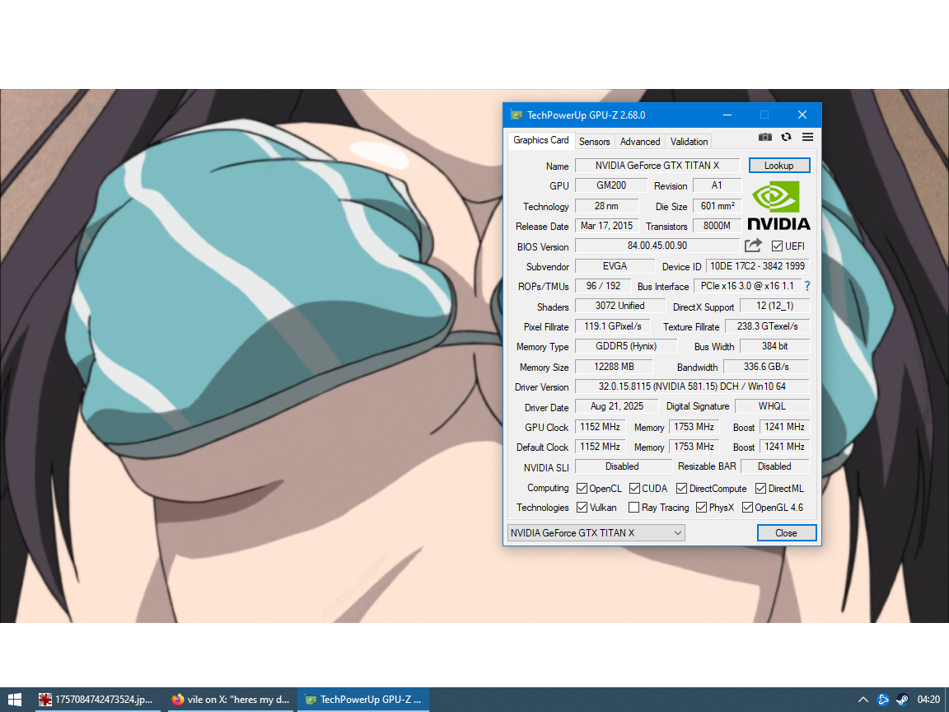This screenshot has width=949, height=712.
Task: Click the Pixel Fillrate field 119.1 GPixel/s
Action: (x=613, y=326)
